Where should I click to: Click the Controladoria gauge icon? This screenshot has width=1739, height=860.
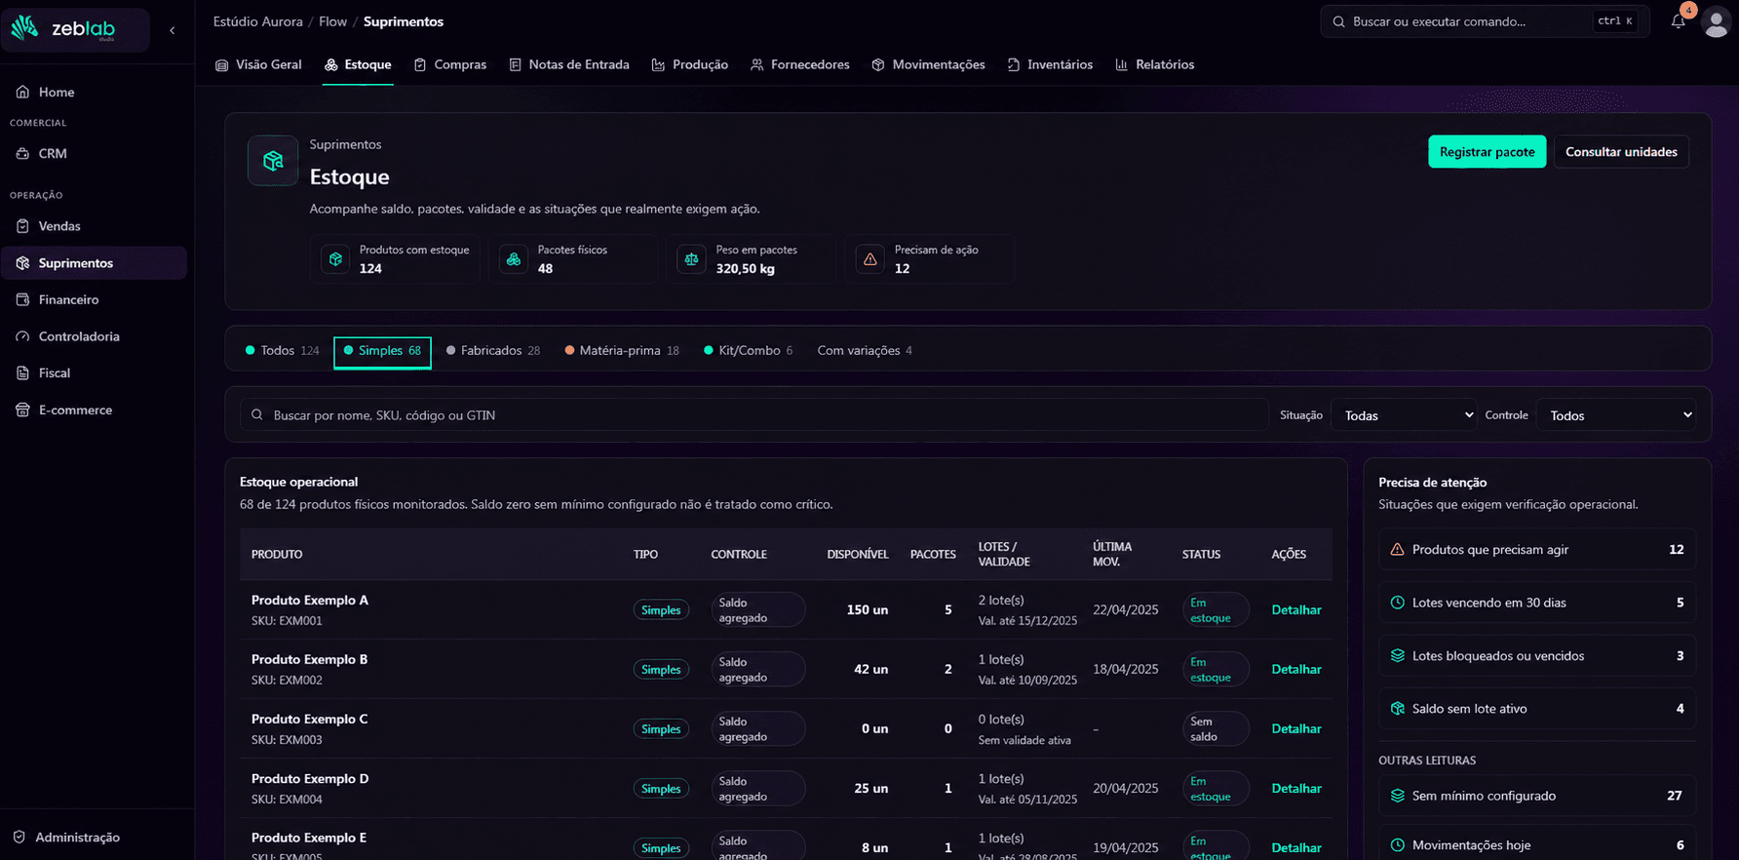pyautogui.click(x=22, y=336)
